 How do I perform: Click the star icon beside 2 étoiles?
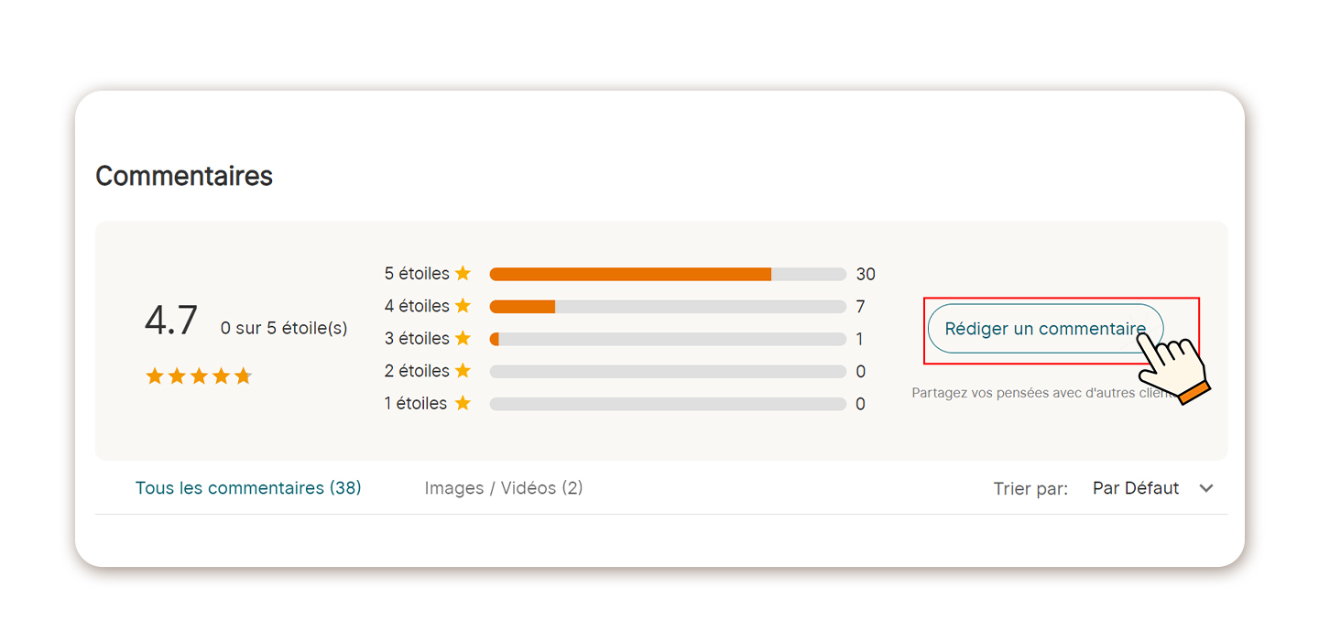(463, 371)
